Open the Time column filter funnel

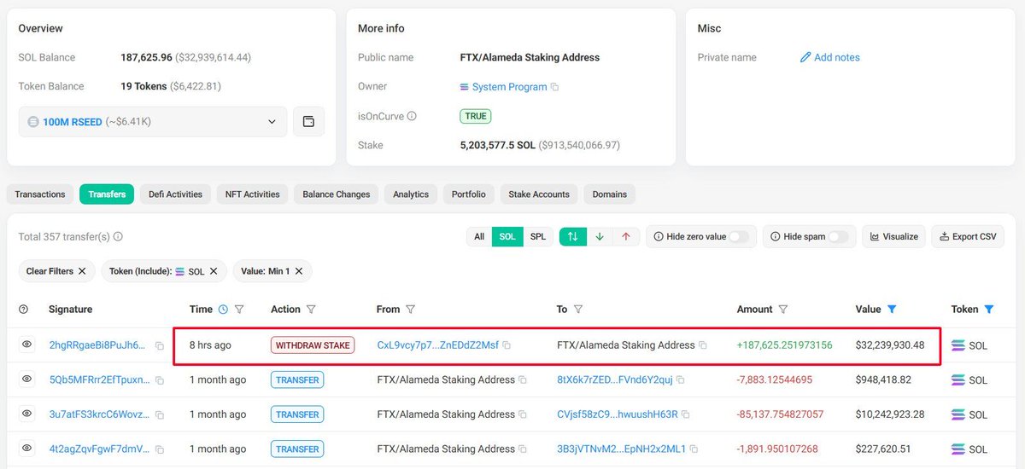point(239,310)
